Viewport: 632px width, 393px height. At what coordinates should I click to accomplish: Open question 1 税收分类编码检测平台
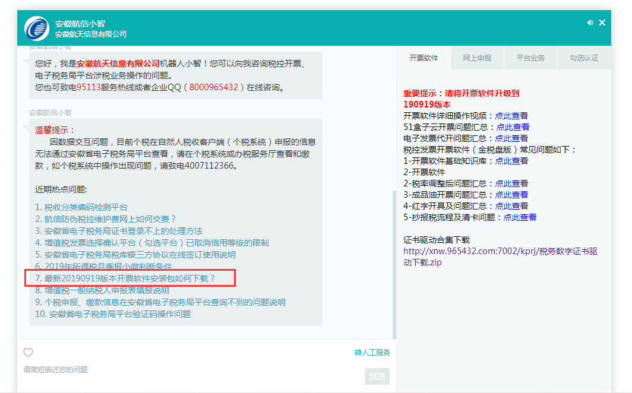(81, 207)
